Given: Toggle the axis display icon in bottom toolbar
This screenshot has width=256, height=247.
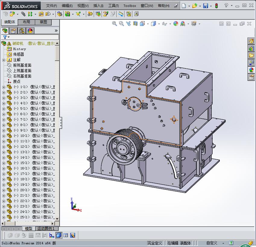Looking at the screenshot, I should (52, 235).
